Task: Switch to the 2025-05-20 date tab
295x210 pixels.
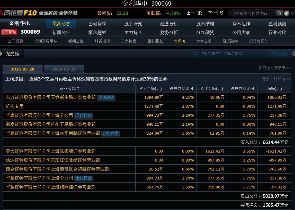Action: [x=23, y=69]
